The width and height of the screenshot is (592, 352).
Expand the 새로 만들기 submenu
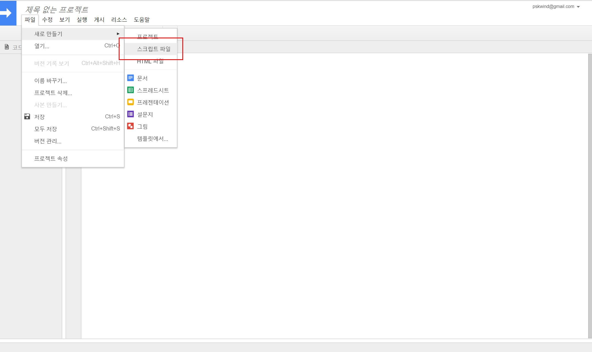point(73,34)
